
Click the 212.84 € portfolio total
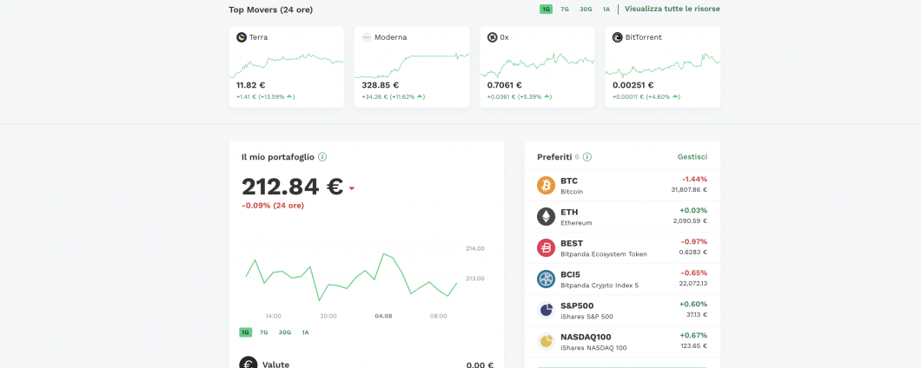point(293,187)
